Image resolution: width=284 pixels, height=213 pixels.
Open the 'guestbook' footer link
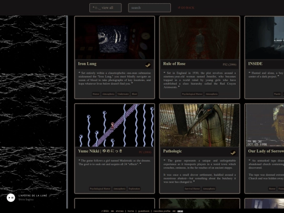tap(144, 211)
